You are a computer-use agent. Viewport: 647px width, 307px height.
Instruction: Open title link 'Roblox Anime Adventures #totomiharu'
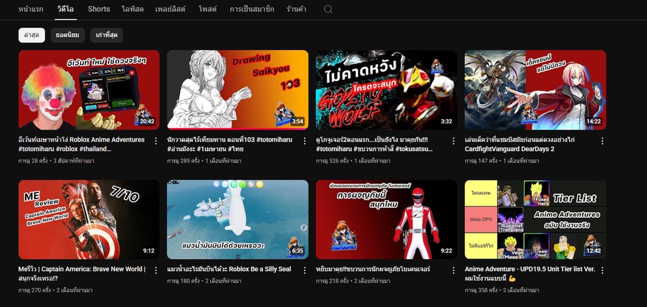coord(82,144)
